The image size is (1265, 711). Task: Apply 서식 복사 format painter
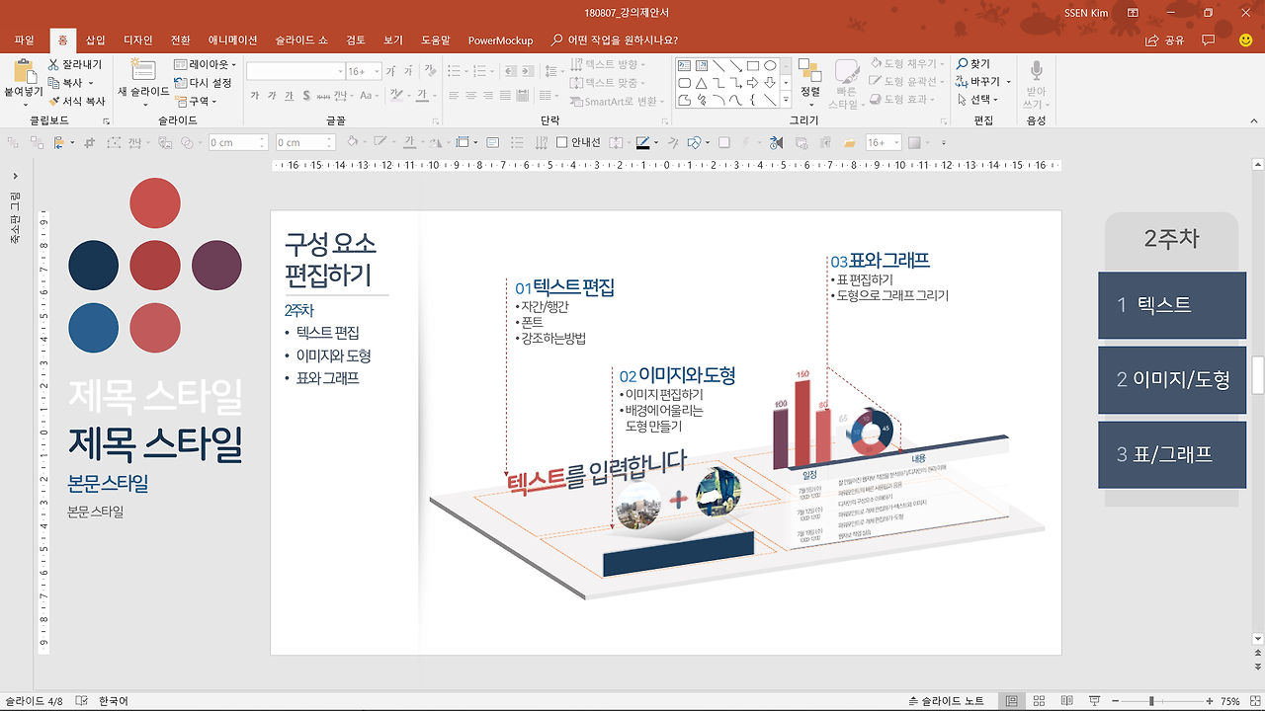(x=76, y=101)
